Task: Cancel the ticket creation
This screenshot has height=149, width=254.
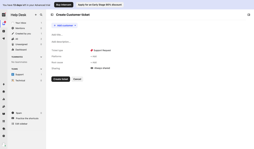Action: point(77,79)
